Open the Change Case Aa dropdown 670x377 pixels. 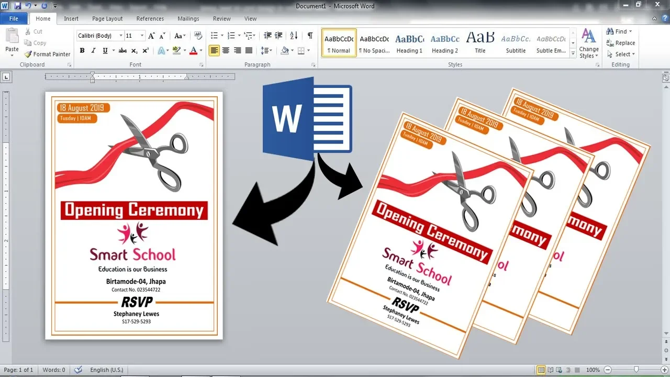pyautogui.click(x=180, y=36)
